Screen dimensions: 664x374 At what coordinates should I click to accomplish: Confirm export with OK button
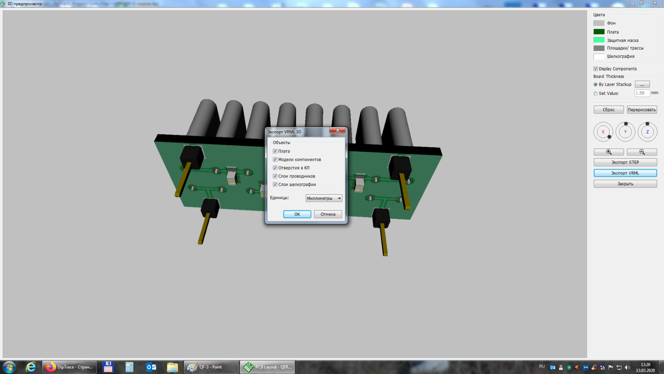tap(297, 214)
